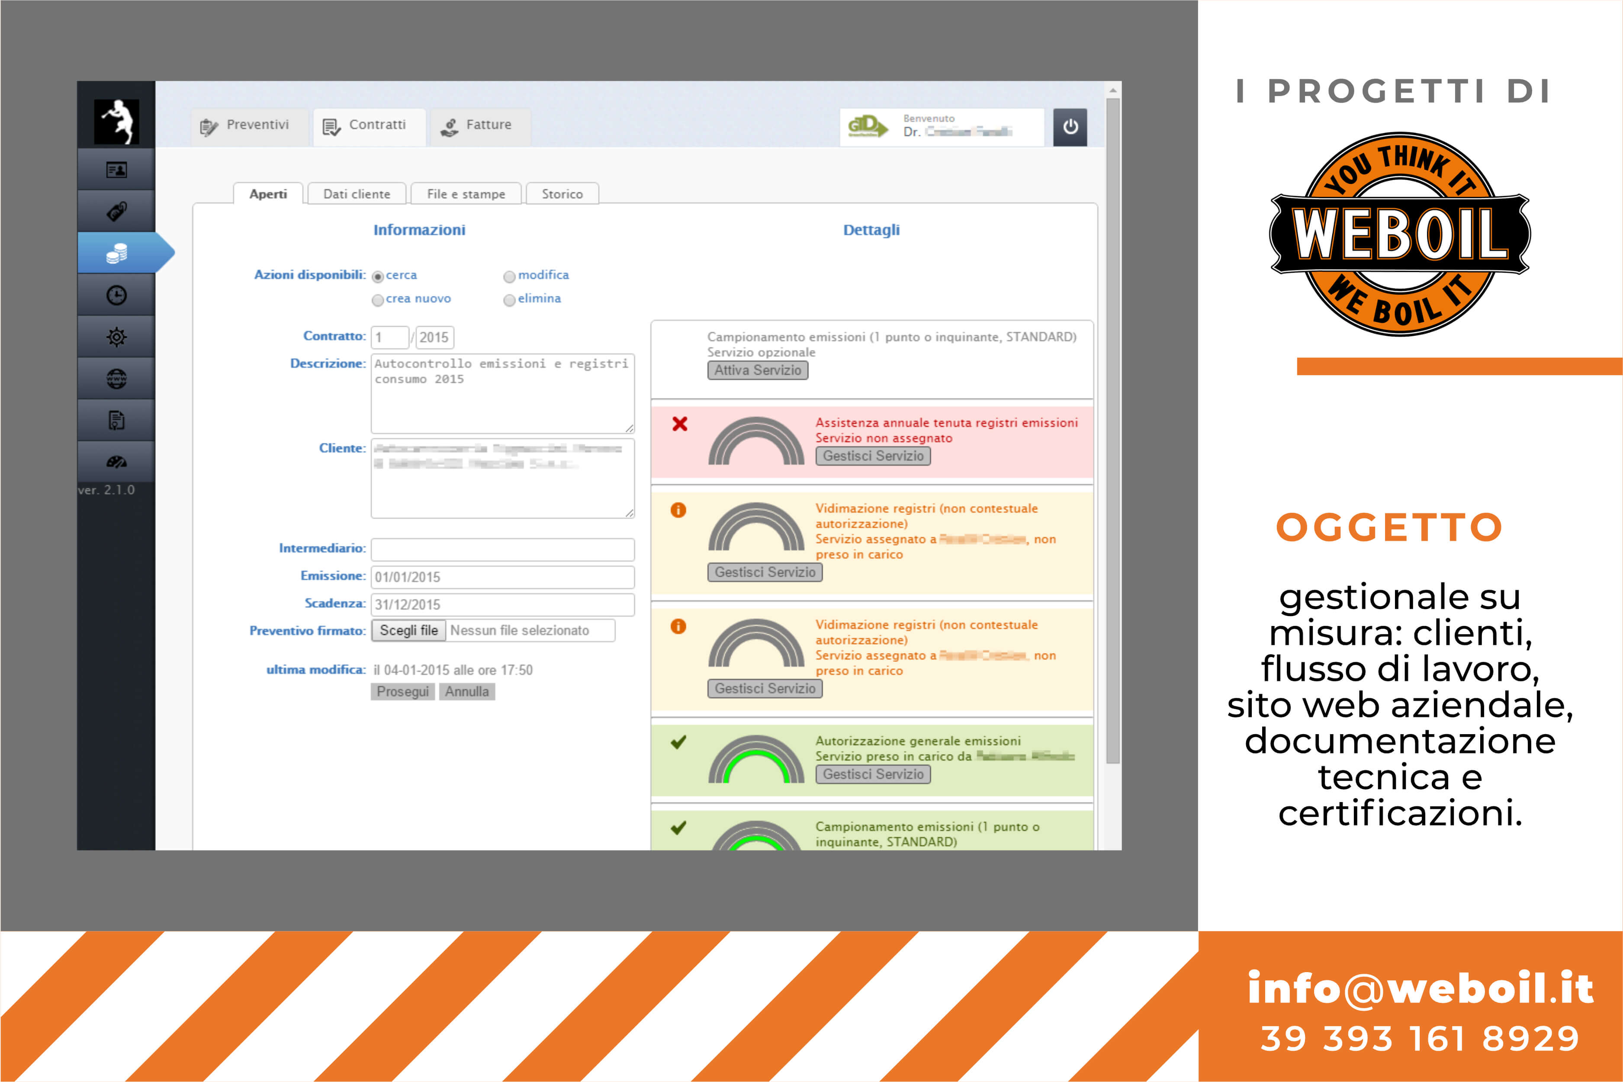Switch to the Dati cliente tab

coord(357,194)
